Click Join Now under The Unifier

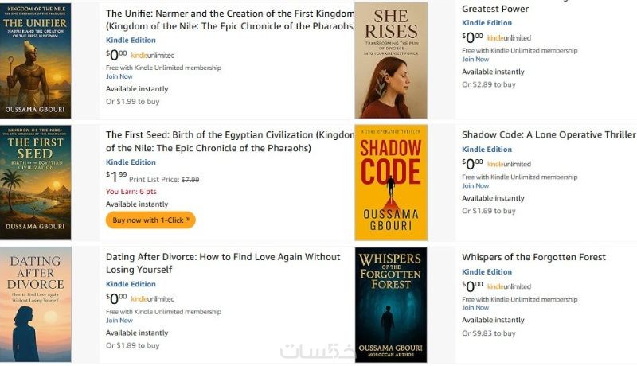(119, 77)
